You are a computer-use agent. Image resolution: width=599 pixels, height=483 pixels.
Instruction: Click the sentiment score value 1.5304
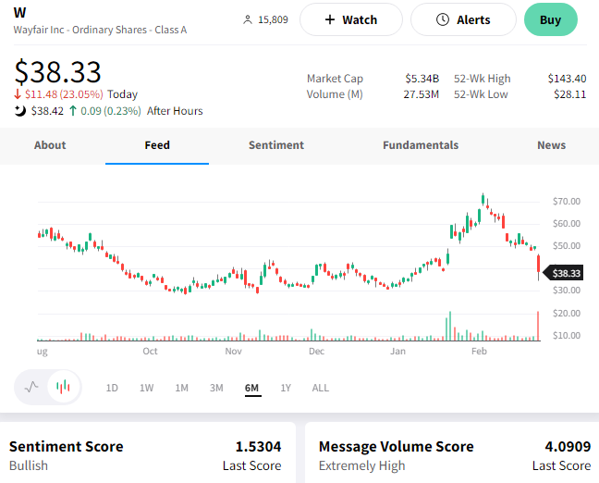[x=258, y=446]
